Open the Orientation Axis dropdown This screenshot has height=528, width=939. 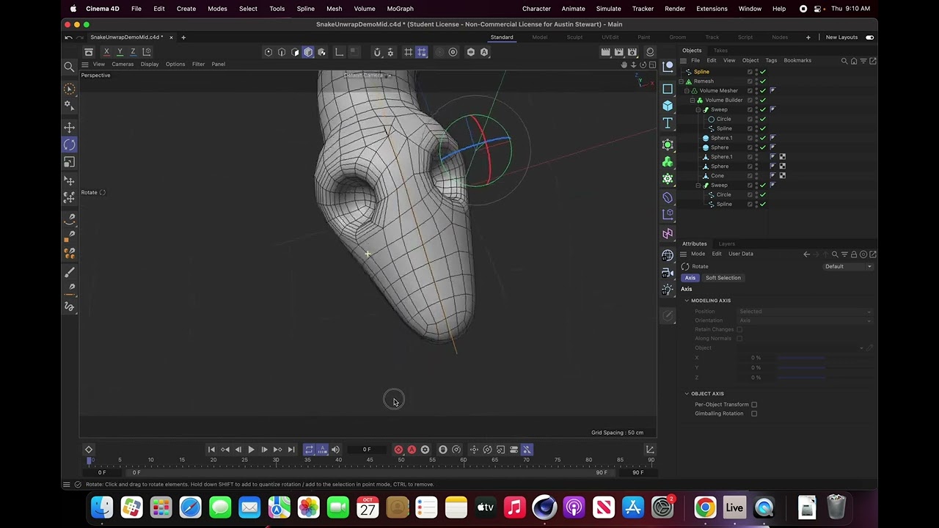tap(805, 320)
